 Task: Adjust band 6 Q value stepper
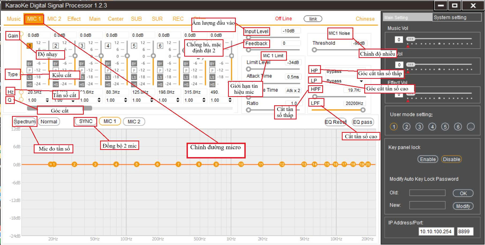pyautogui.click(x=178, y=100)
